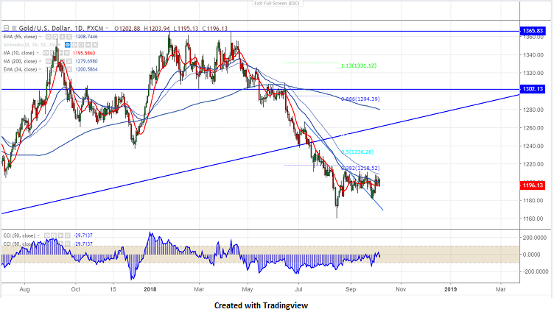This screenshot has width=554, height=312.
Task: Click Oct on the time axis
Action: 76,289
